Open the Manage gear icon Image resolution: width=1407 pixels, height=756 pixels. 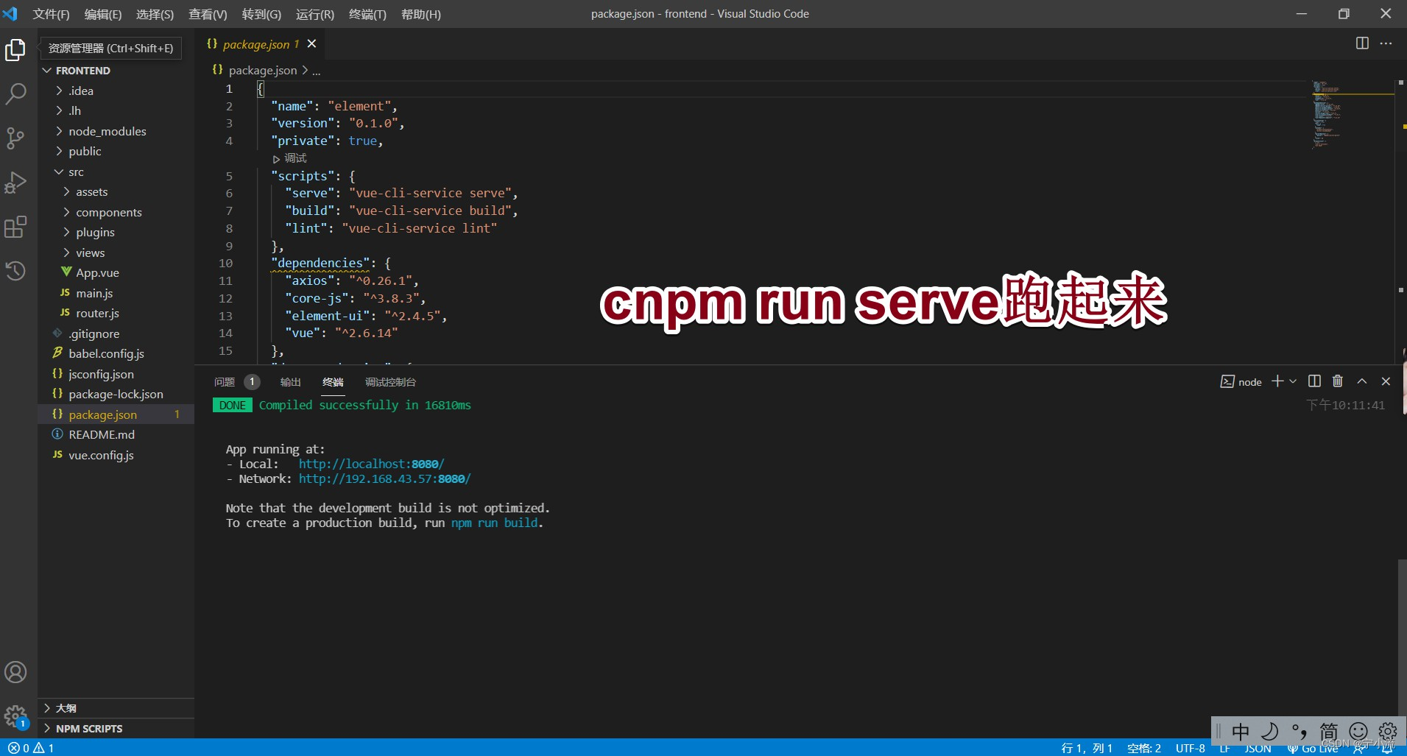[15, 716]
